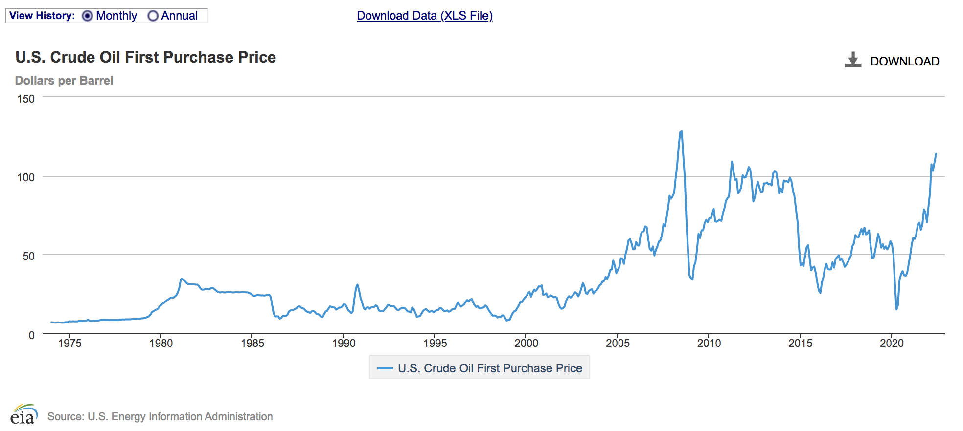Click the 100 y-axis value

pyautogui.click(x=26, y=178)
